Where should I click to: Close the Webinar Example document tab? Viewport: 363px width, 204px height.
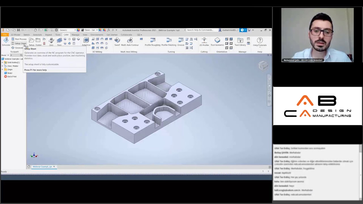(x=54, y=167)
